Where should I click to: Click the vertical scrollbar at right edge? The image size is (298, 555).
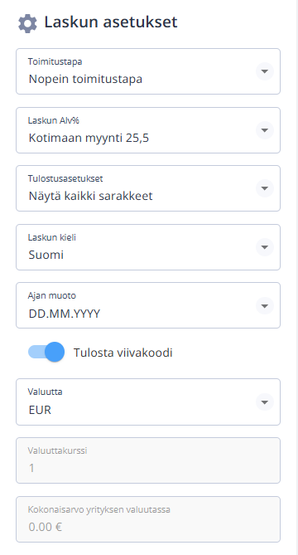[x=297, y=277]
